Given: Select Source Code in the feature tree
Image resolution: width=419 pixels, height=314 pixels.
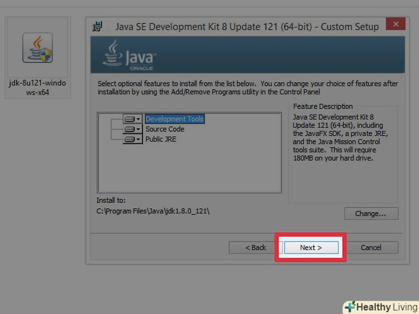Looking at the screenshot, I should 165,129.
